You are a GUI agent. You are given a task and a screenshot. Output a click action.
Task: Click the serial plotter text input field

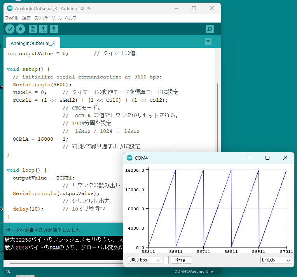[x=166, y=260]
